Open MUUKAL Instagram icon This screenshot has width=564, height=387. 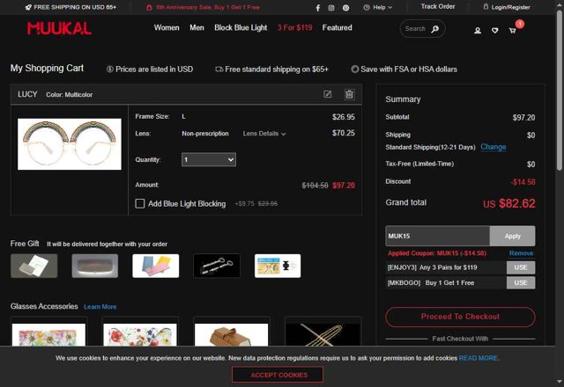coord(331,8)
